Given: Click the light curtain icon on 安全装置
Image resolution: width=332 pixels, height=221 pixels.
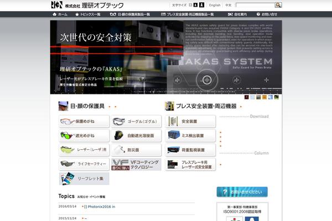Looking at the screenshot, I should pyautogui.click(x=173, y=122).
